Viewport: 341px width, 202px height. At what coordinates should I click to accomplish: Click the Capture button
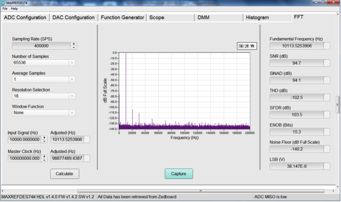tap(179, 174)
